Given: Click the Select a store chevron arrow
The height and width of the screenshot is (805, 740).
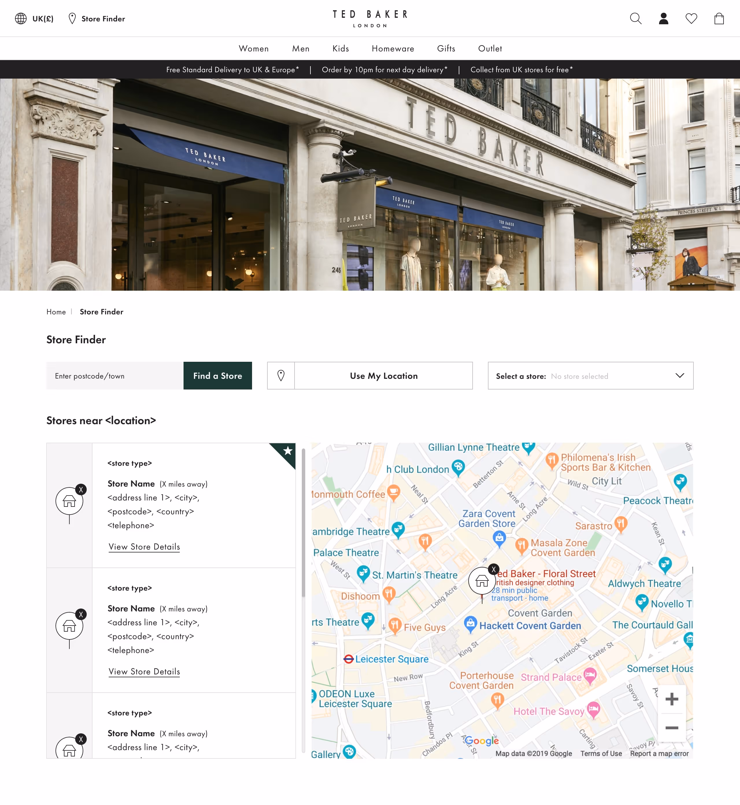Looking at the screenshot, I should point(680,375).
